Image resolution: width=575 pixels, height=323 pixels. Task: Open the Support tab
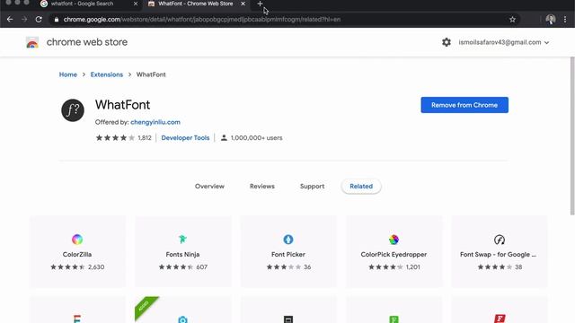[312, 186]
